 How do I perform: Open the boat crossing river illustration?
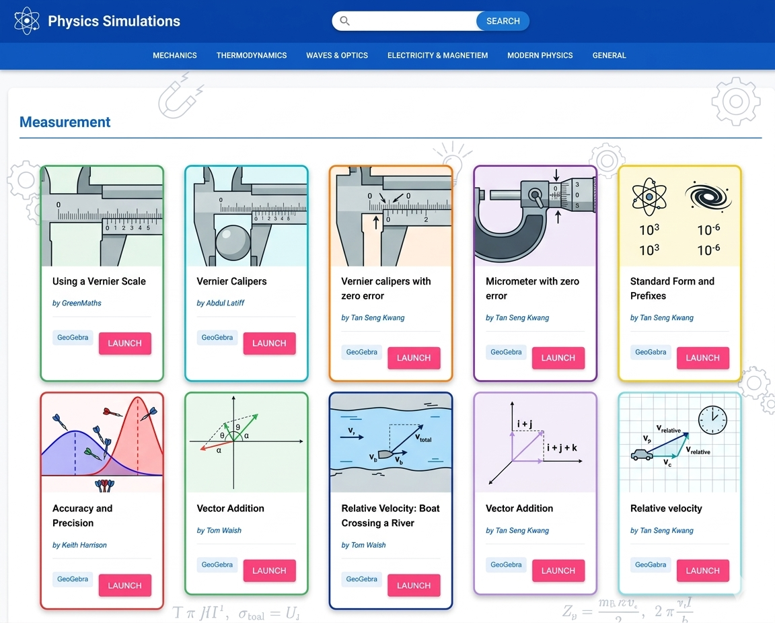click(x=391, y=443)
